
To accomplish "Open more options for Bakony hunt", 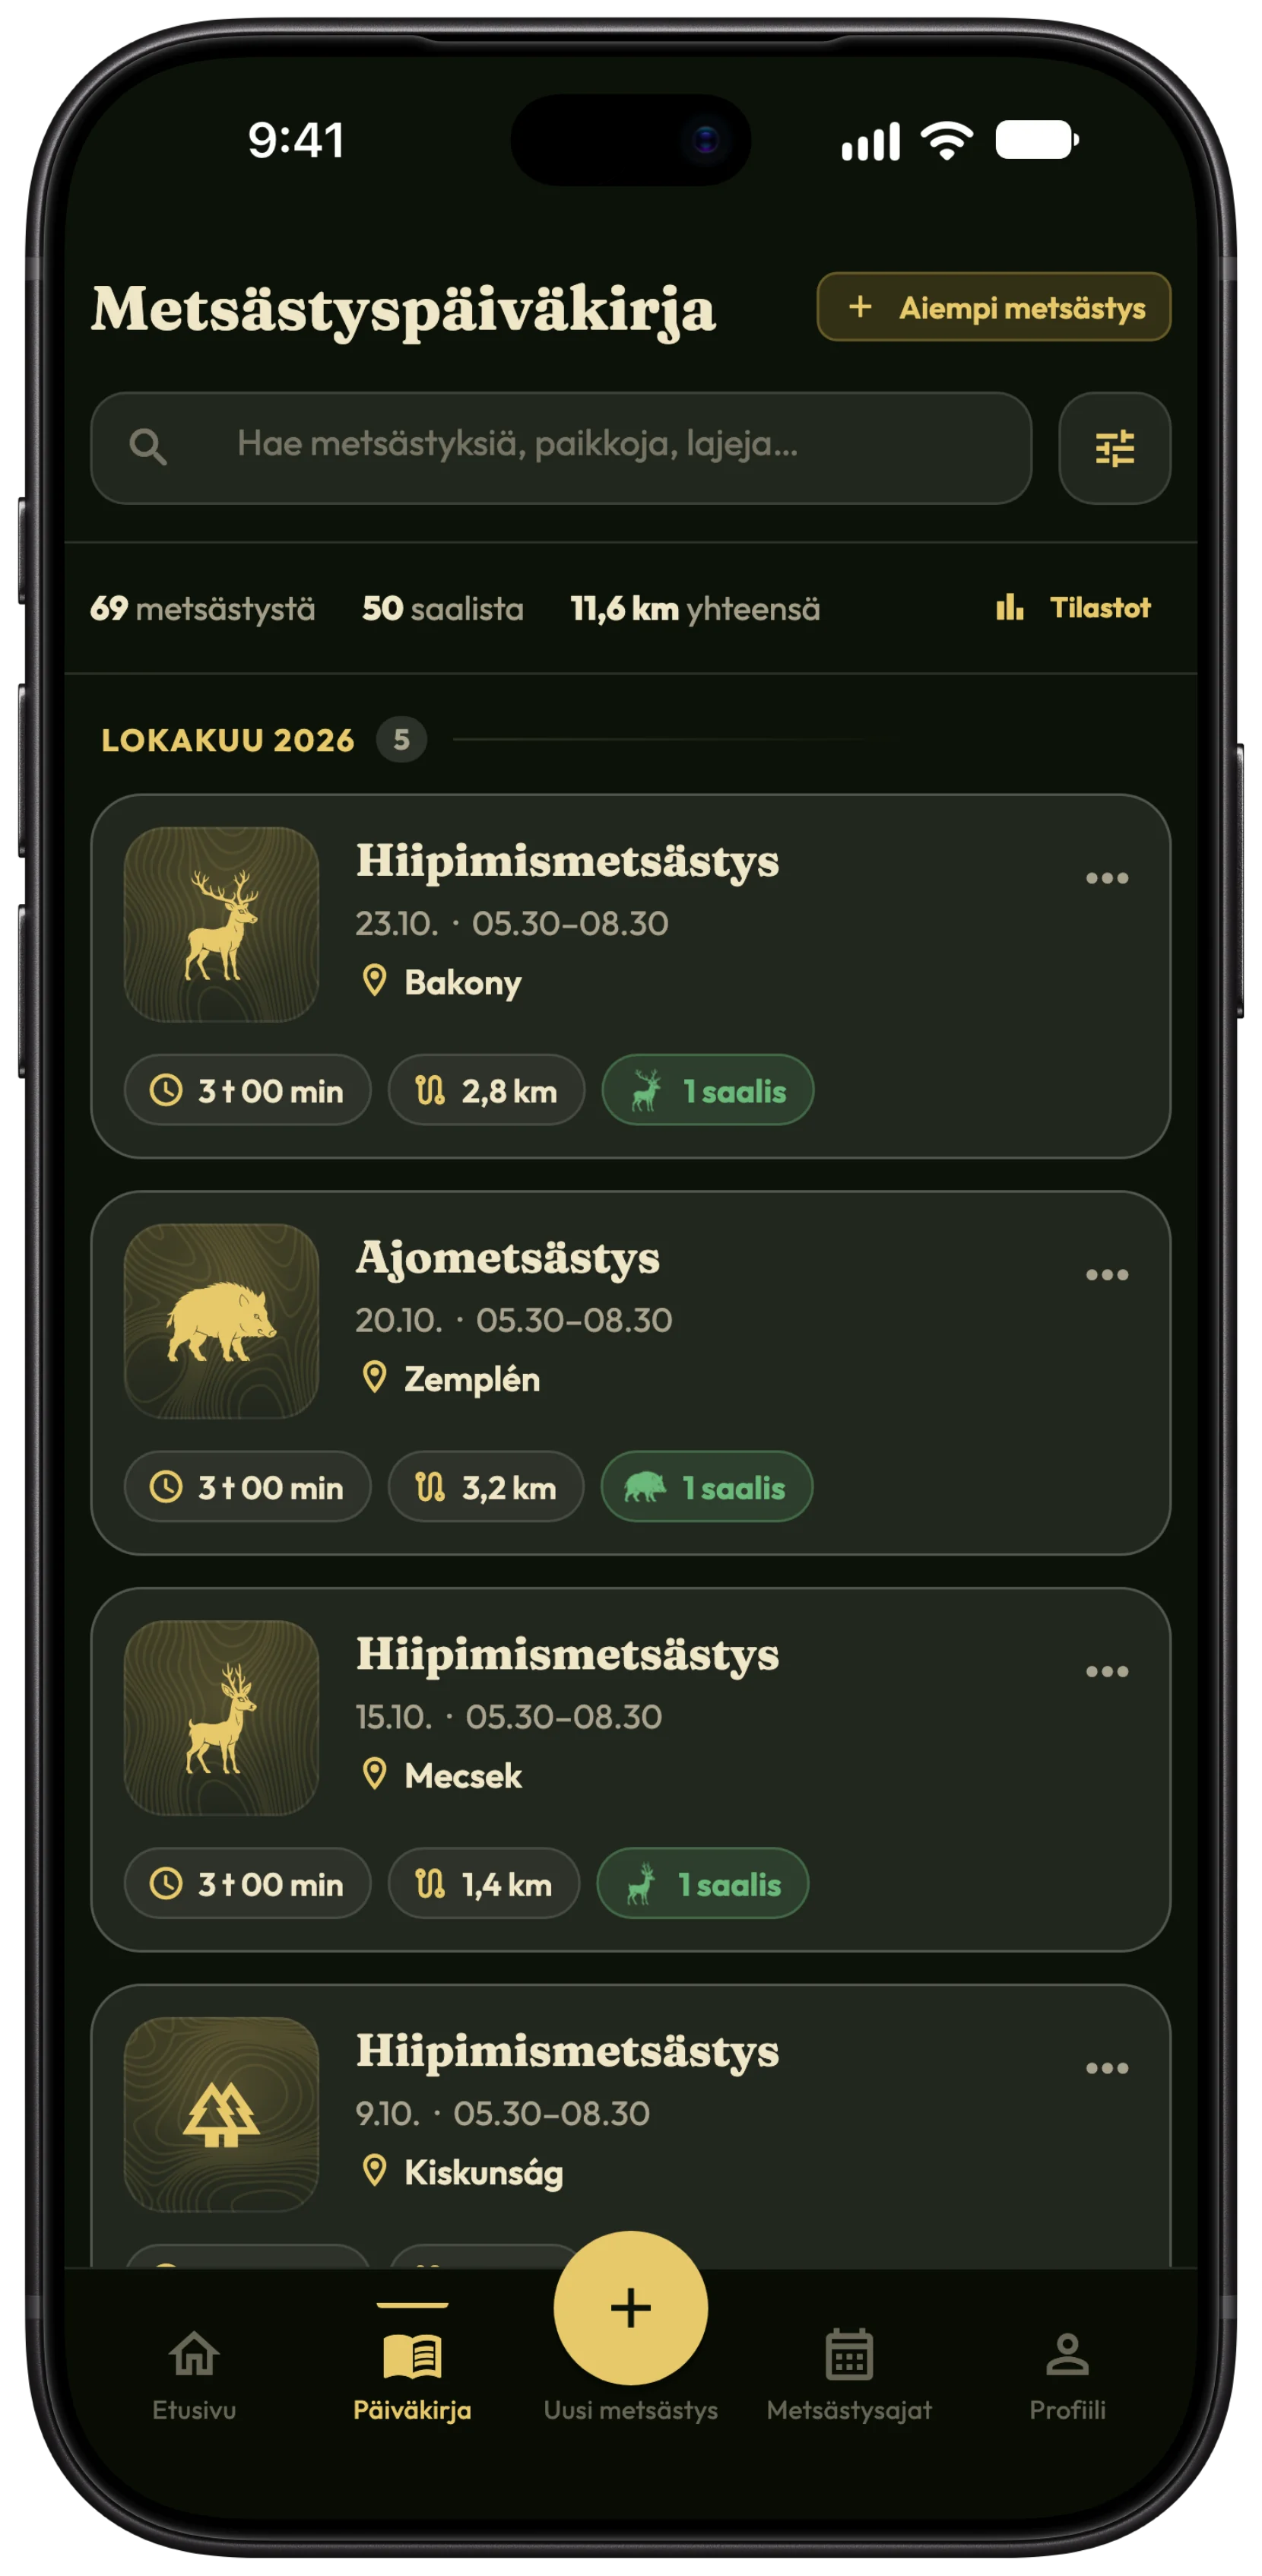I will (1106, 878).
